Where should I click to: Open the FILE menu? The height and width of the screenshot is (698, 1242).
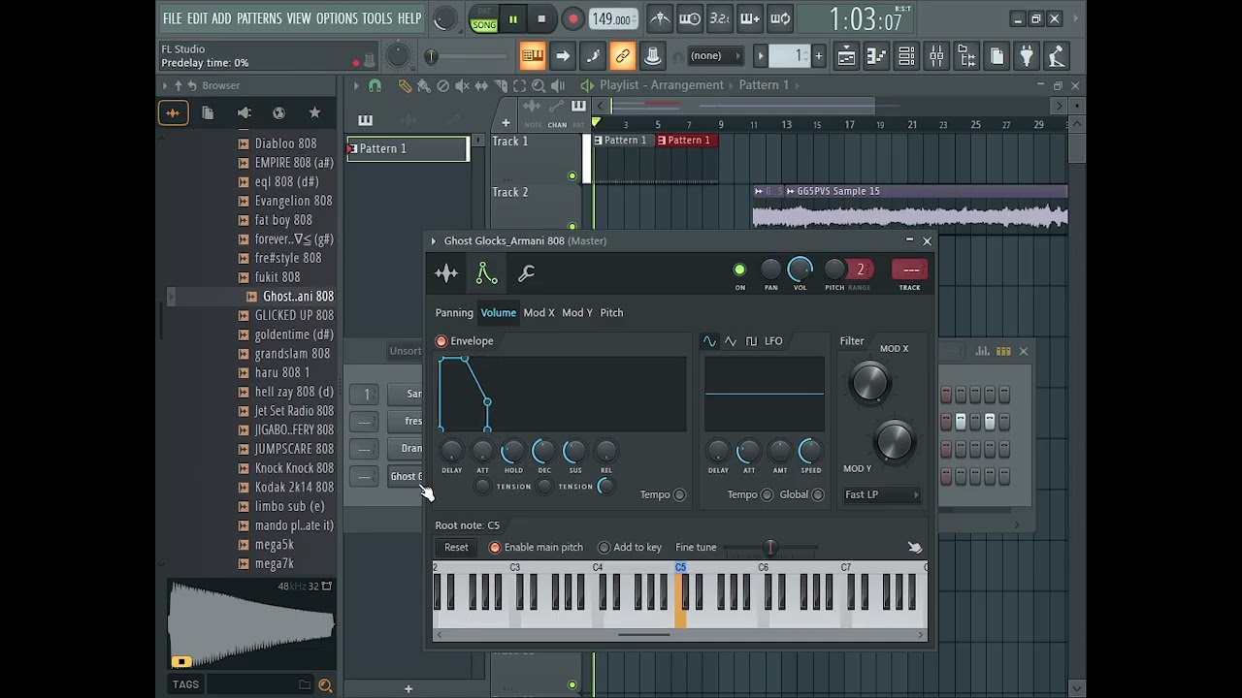(172, 18)
